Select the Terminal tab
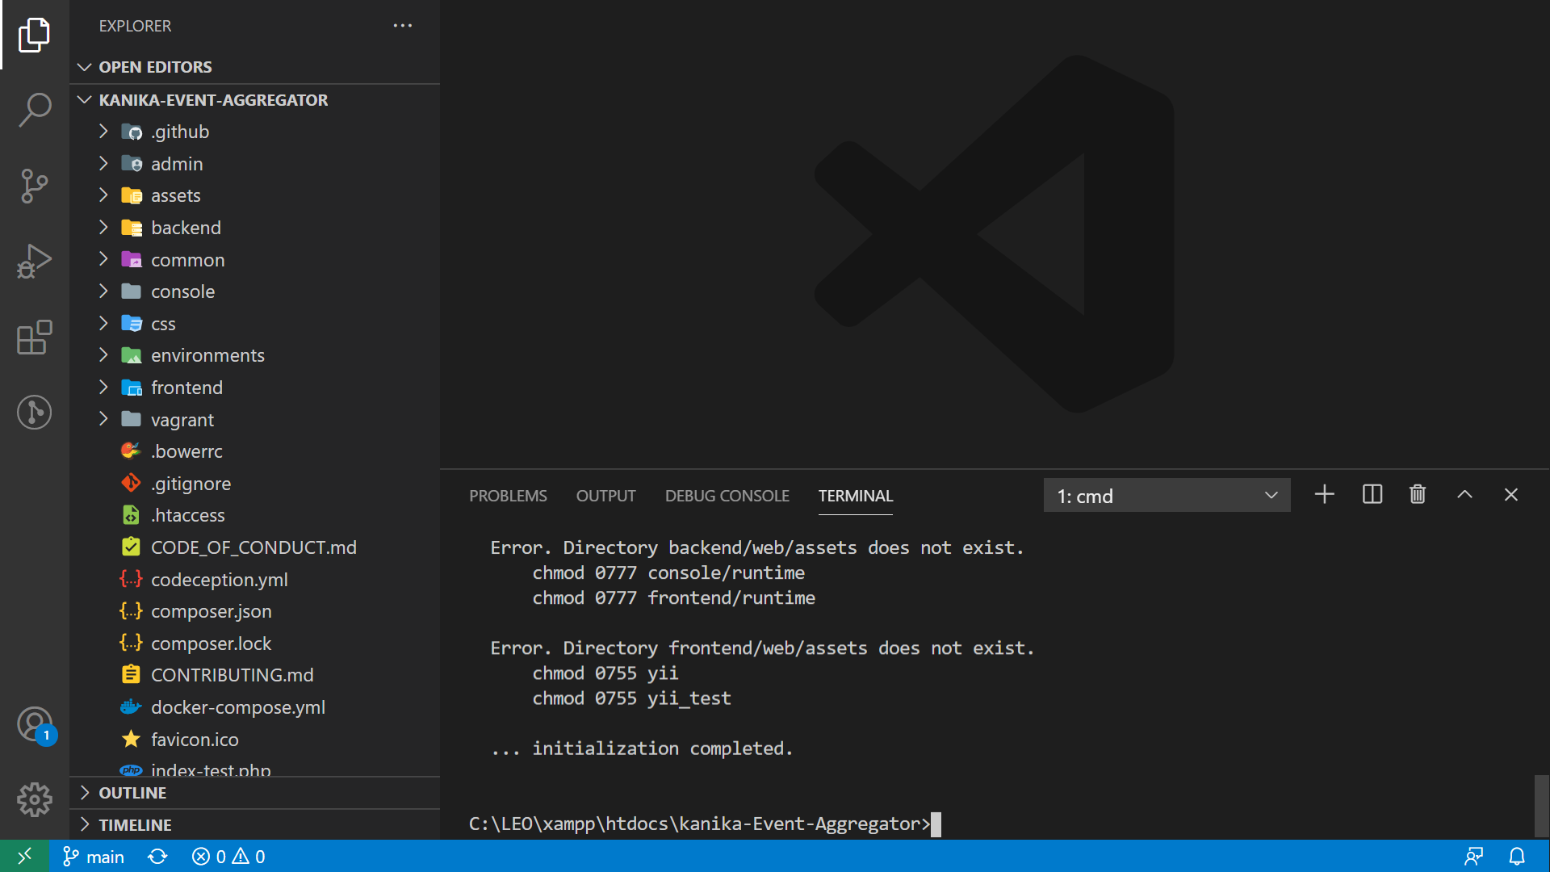1550x872 pixels. coord(855,496)
